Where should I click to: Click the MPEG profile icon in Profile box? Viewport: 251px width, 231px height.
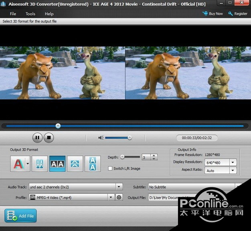point(32,197)
